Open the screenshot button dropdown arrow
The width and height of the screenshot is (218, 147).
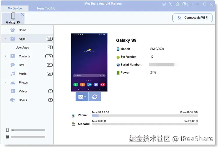(85, 97)
